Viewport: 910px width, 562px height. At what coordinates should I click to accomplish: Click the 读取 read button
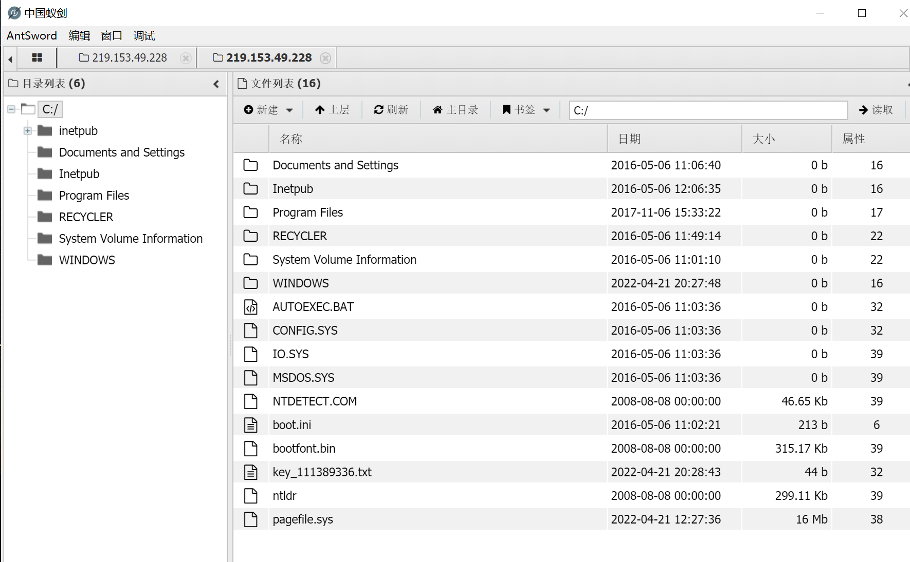pyautogui.click(x=876, y=110)
